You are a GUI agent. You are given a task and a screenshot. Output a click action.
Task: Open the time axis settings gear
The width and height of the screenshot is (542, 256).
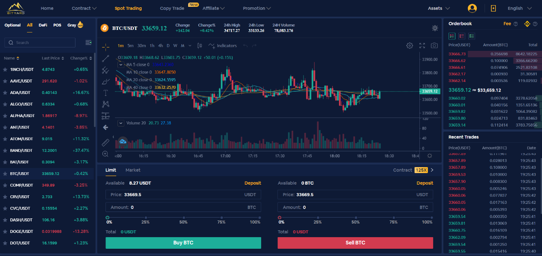(x=430, y=156)
